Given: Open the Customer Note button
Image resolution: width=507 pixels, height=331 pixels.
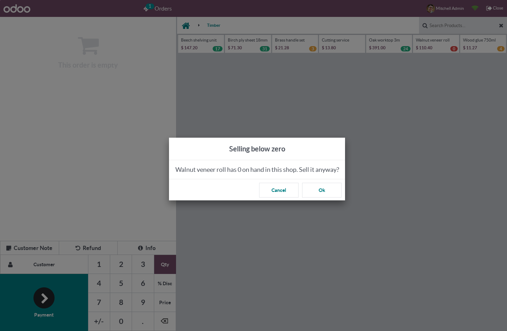Looking at the screenshot, I should coord(30,248).
